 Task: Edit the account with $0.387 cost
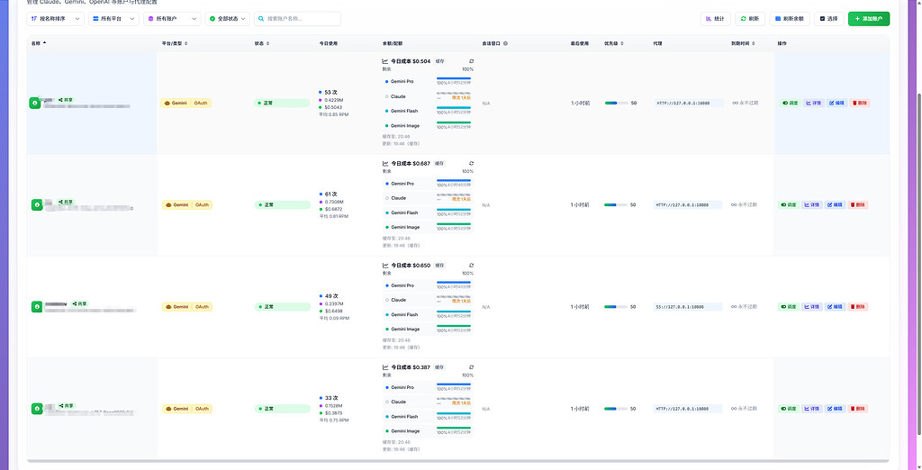(836, 408)
